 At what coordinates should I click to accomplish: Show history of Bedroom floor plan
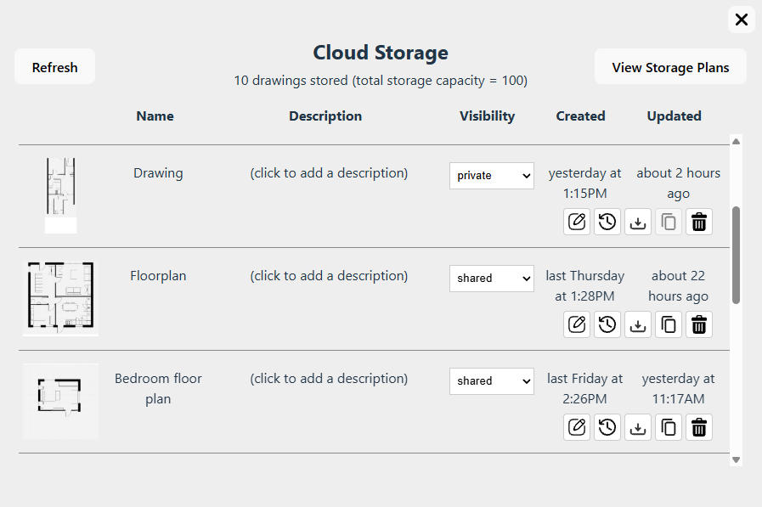coord(607,427)
